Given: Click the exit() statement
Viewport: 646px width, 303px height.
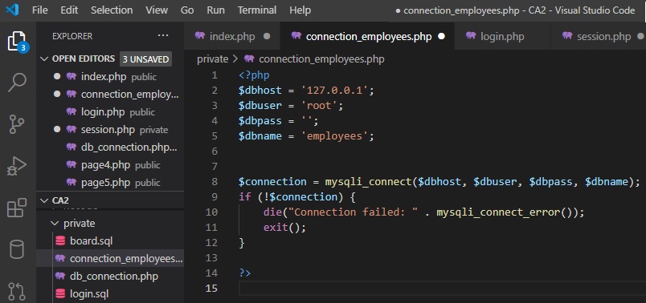Looking at the screenshot, I should pyautogui.click(x=284, y=227).
